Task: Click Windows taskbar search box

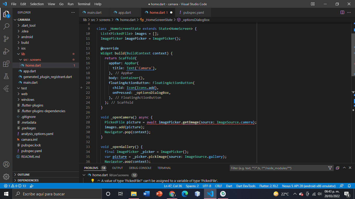Action: [57, 194]
